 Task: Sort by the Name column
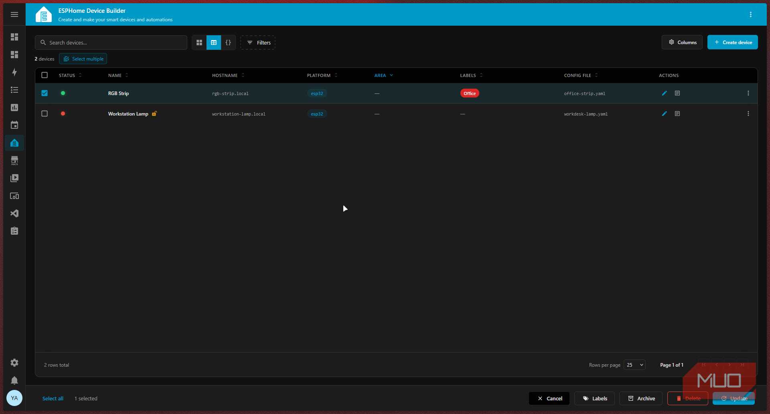pos(118,75)
